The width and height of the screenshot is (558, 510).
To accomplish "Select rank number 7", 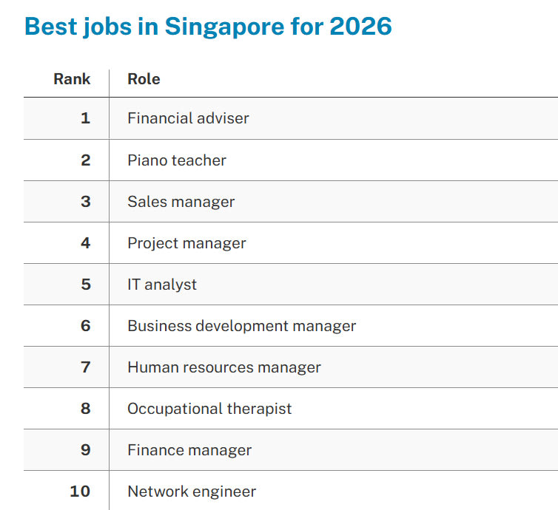I will point(85,367).
